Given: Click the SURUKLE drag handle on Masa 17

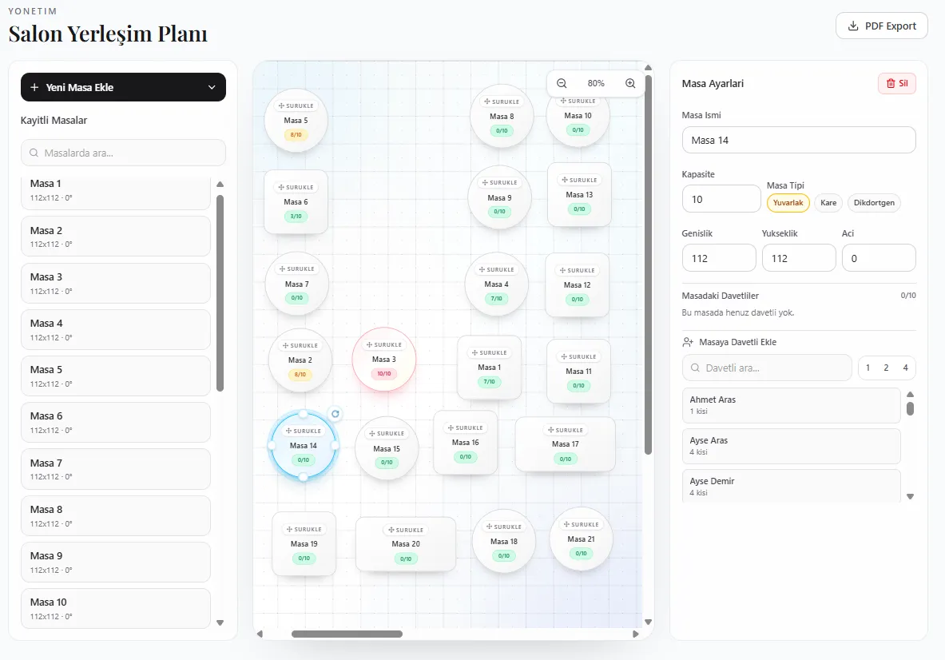Looking at the screenshot, I should 566,430.
